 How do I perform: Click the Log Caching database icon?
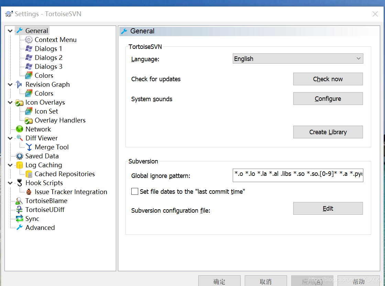(19, 165)
